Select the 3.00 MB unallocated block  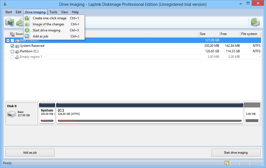(x=252, y=113)
